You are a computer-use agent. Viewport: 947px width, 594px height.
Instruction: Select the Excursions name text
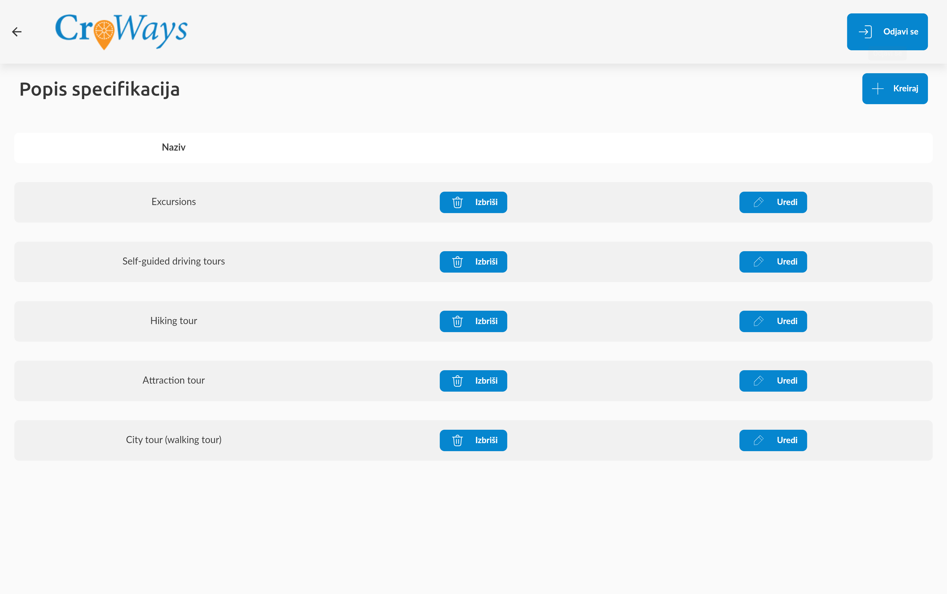[x=173, y=202]
